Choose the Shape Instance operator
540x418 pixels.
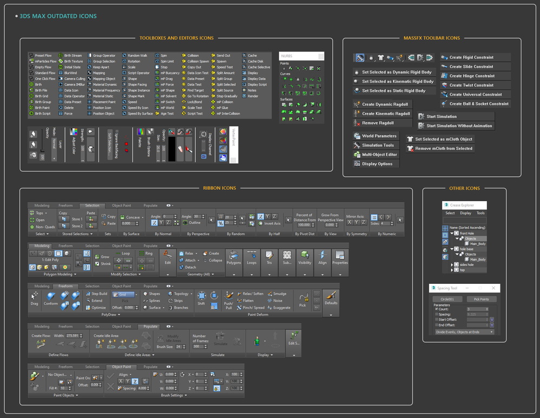[136, 90]
